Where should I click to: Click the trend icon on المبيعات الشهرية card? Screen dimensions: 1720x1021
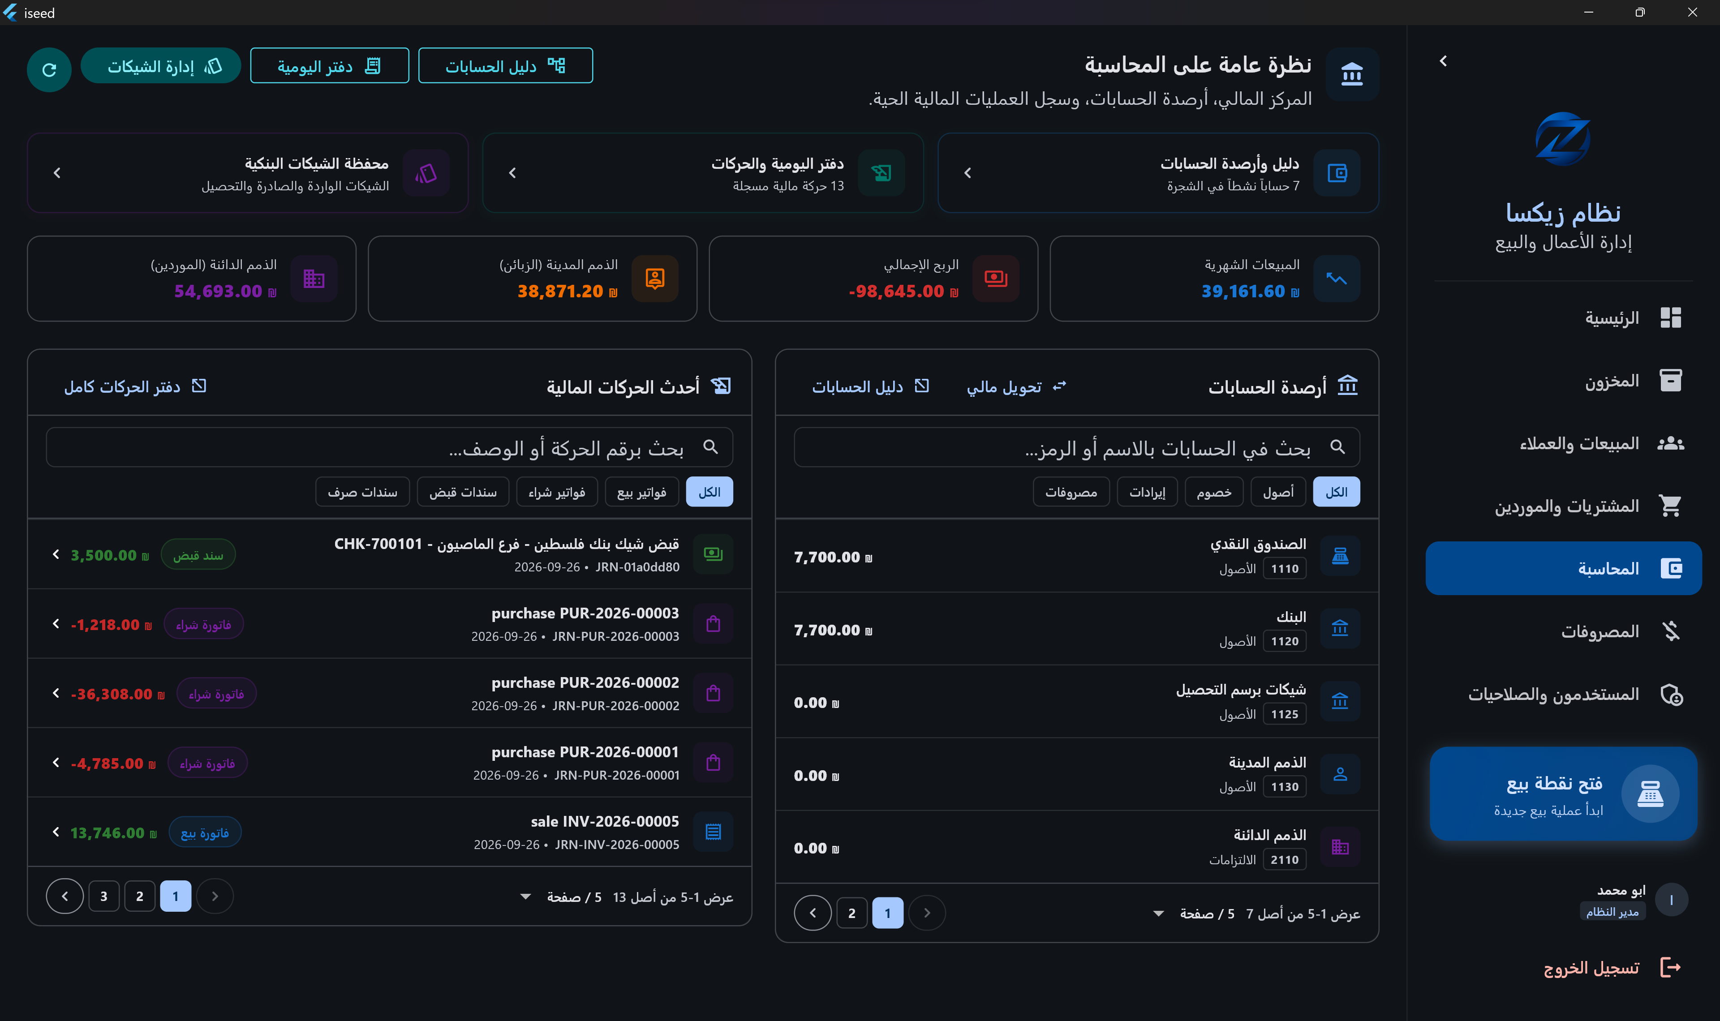click(x=1337, y=279)
